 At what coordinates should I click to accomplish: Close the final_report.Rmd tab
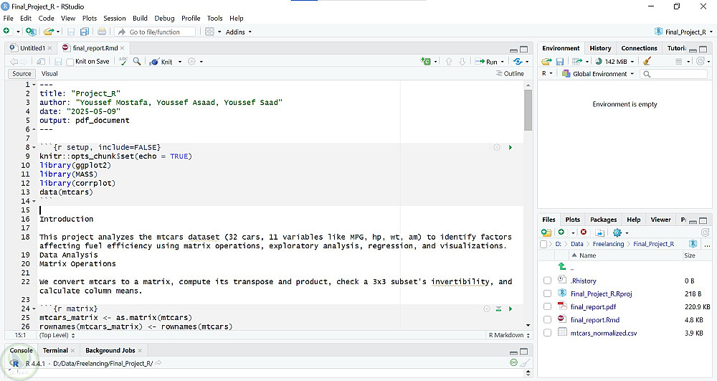coord(123,48)
